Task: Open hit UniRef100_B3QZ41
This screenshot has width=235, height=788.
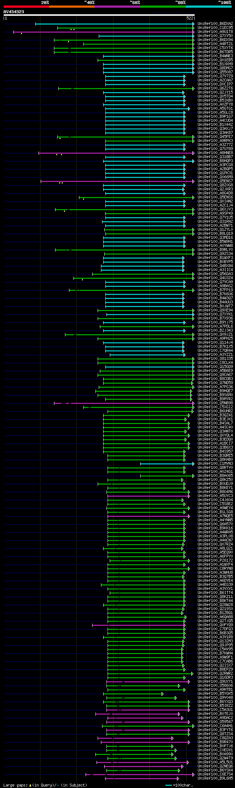Action: click(215, 415)
